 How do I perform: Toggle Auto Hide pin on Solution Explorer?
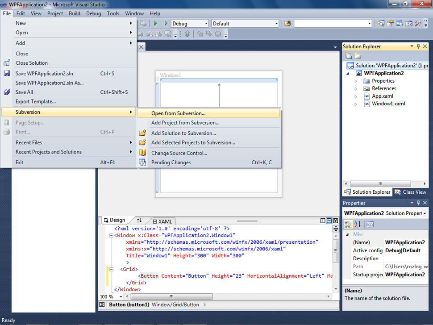pyautogui.click(x=418, y=46)
